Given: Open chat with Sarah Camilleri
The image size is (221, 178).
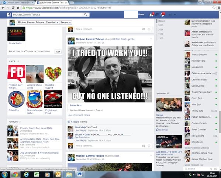Looking at the screenshot, I should [x=201, y=130].
